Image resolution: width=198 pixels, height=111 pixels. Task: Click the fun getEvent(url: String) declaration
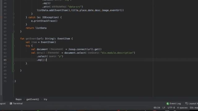click(x=46, y=39)
